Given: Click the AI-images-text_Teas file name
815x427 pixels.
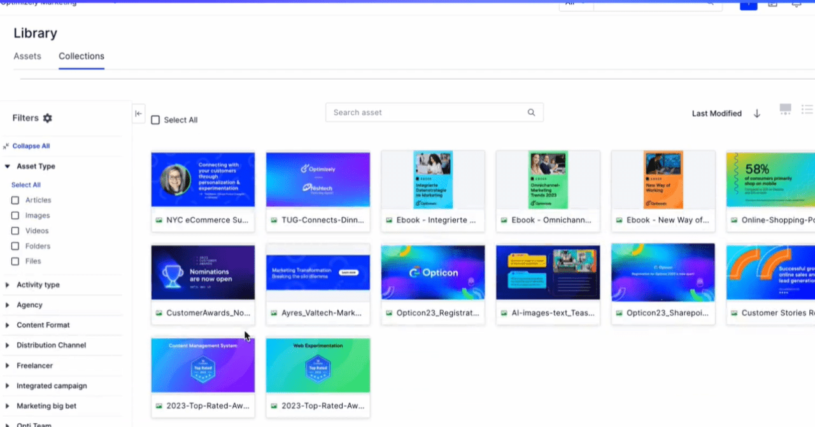Looking at the screenshot, I should pos(553,313).
